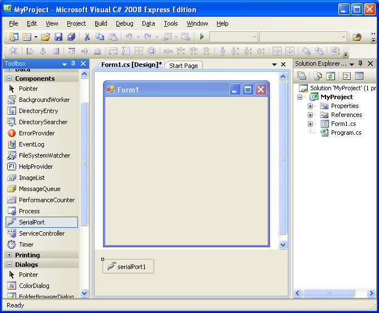Toggle auto-hide pin on Solution Explorer
Screen dimensions: 379x313
[361, 63]
